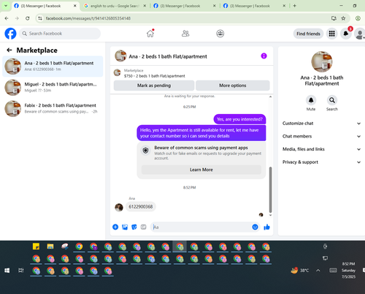Open Sticky Notes from the taskbar
The image size is (365, 294).
click(x=36, y=246)
